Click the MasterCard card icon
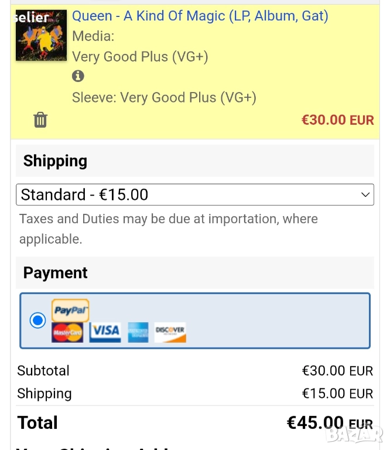The width and height of the screenshot is (390, 450). pyautogui.click(x=67, y=332)
